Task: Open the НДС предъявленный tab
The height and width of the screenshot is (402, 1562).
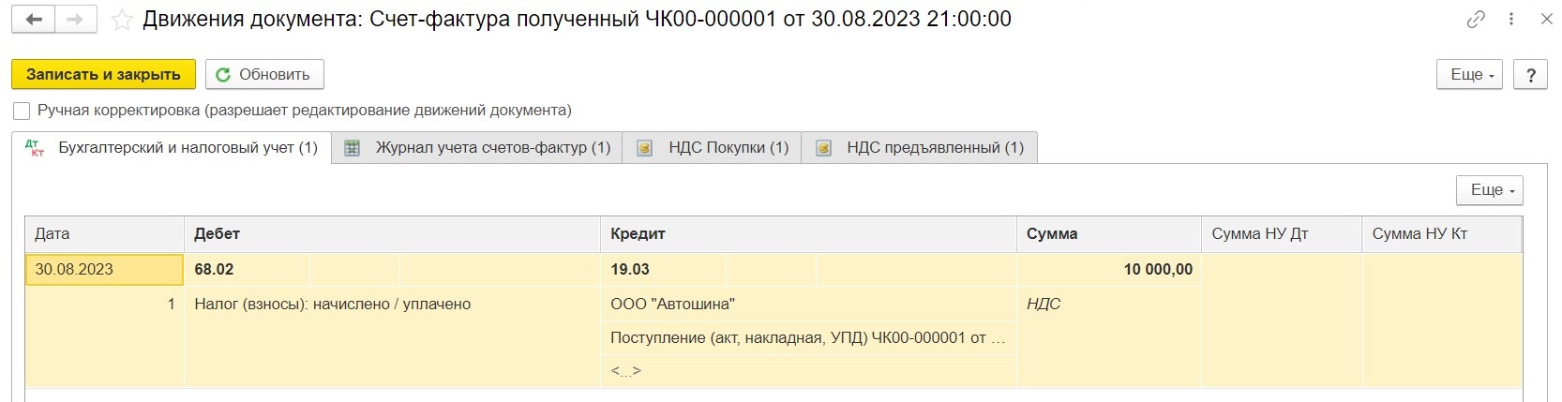Action: coord(920,148)
